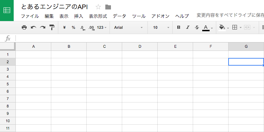This screenshot has height=132, width=264.
Task: Click the undo arrow icon
Action: pos(33,27)
